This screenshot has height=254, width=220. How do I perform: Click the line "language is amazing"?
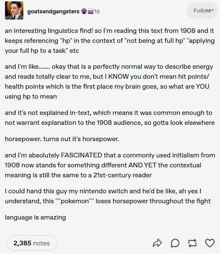[x=35, y=217]
